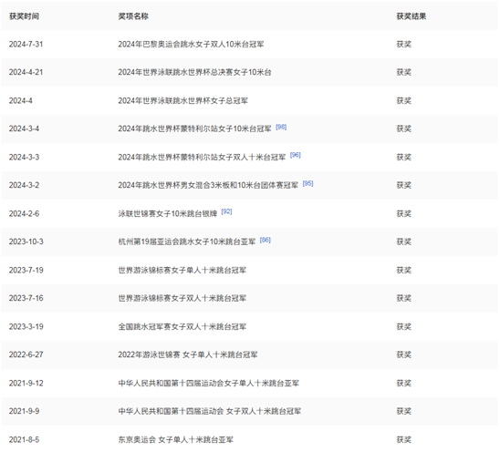The height and width of the screenshot is (452, 500).
Task: Select the date 2023-10-3
Action: click(26, 241)
